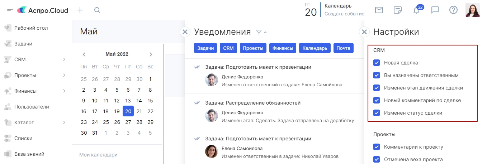Toggle Вы назначены ответственным checkbox

[377, 75]
